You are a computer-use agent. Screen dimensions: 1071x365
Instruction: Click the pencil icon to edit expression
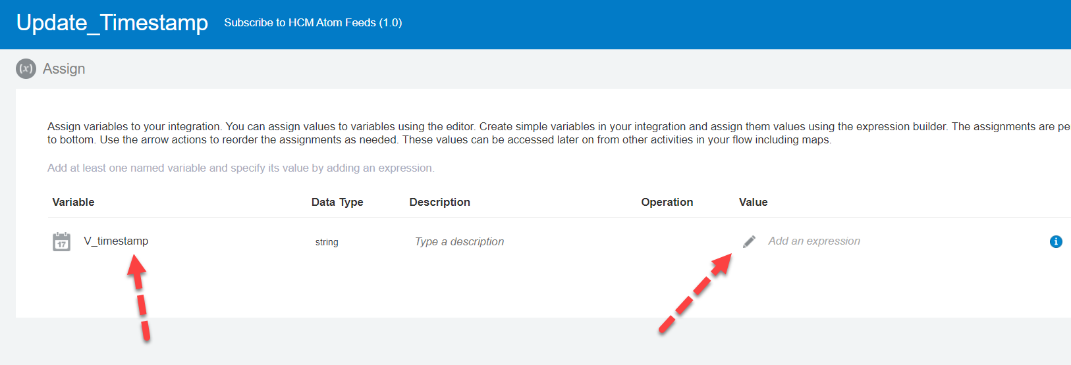point(749,241)
